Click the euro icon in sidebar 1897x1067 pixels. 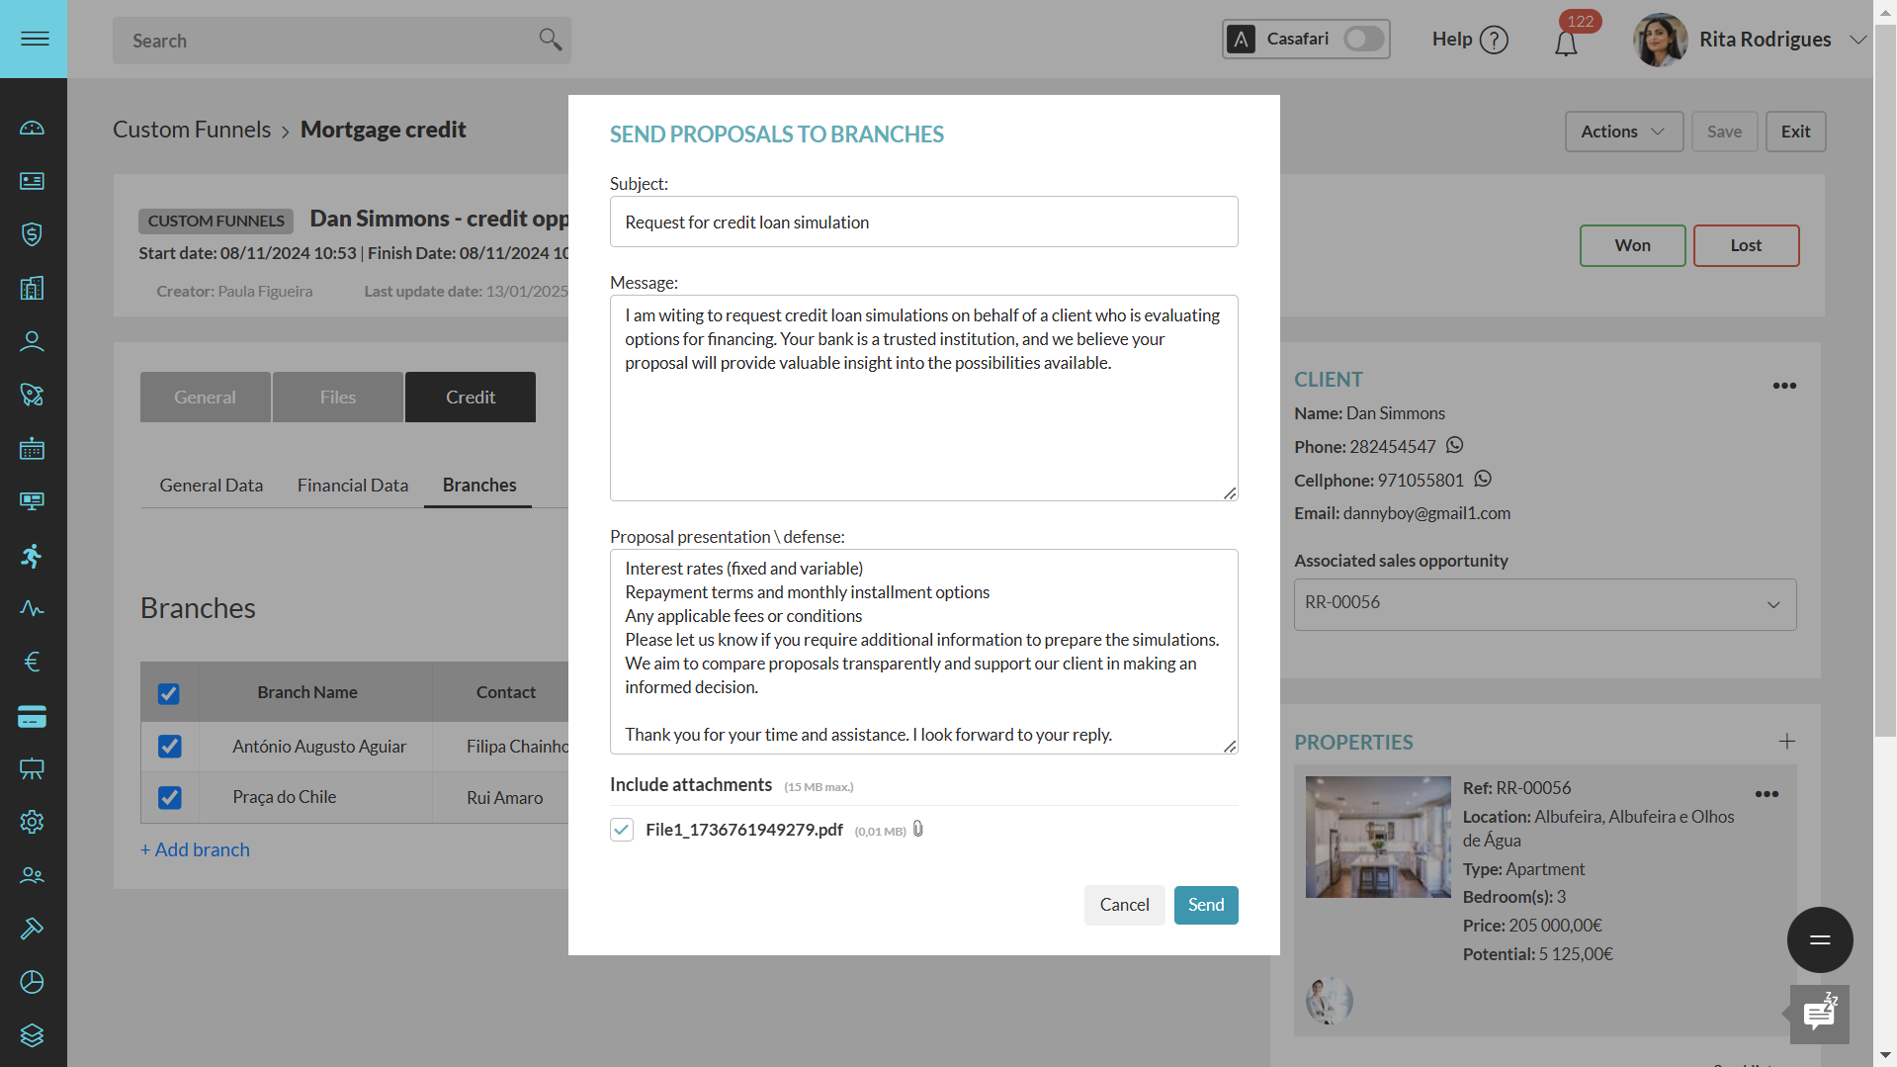tap(32, 662)
